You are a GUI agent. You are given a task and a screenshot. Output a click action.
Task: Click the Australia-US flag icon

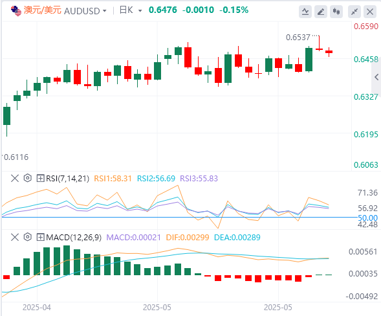click(x=16, y=11)
